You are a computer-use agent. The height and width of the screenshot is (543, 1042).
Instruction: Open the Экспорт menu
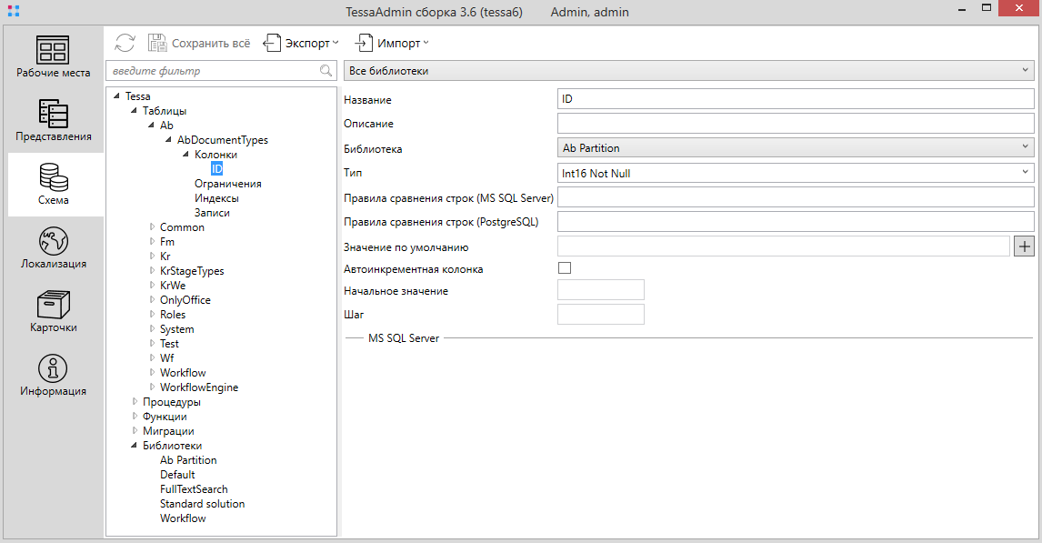click(x=301, y=43)
